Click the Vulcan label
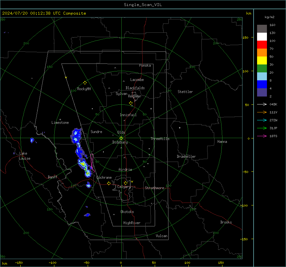286x267 pixels. click(x=161, y=236)
